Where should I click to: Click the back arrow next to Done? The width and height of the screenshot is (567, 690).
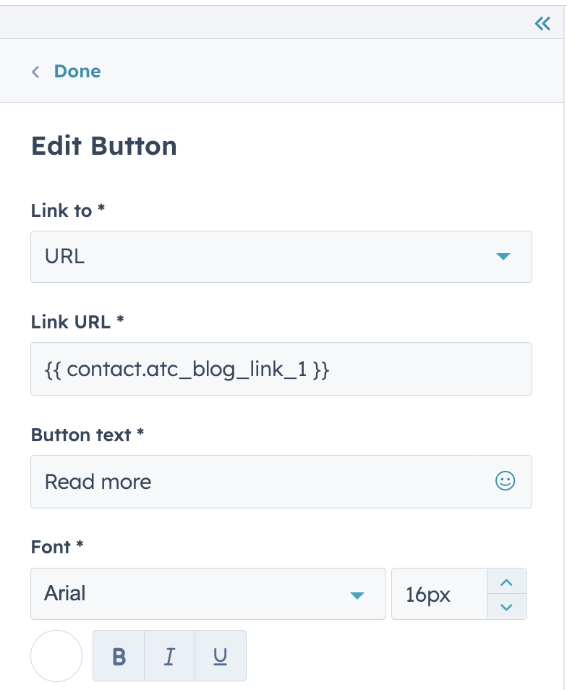[35, 71]
